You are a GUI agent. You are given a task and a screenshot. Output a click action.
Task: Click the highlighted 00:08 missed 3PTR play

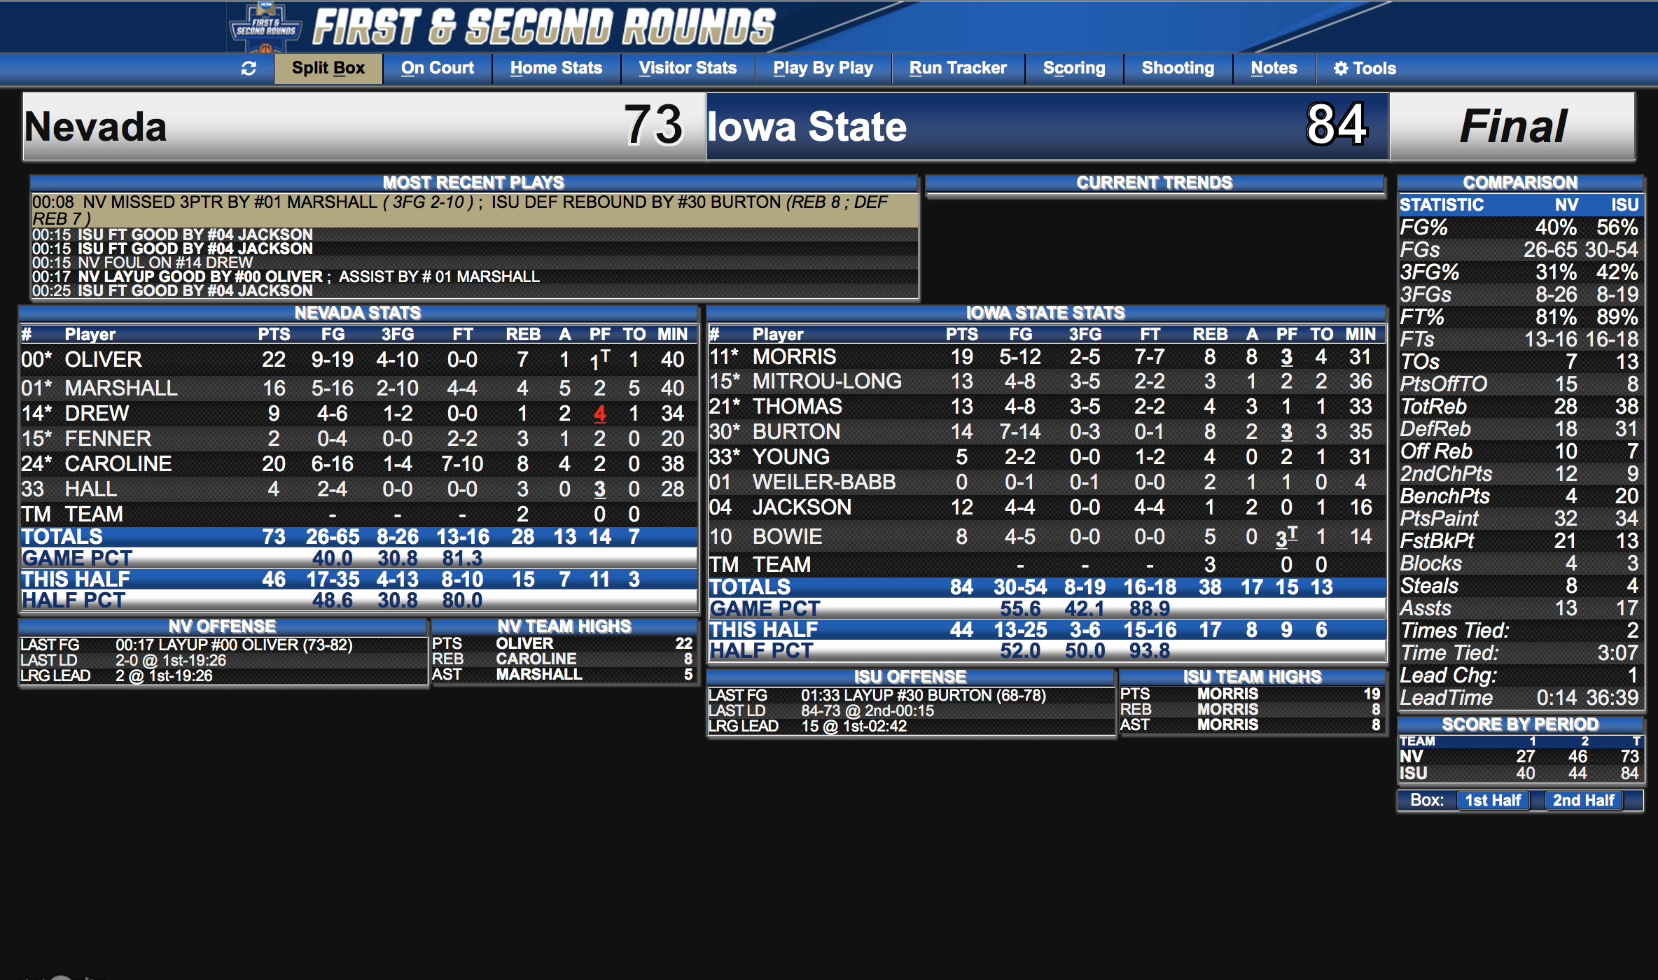[474, 211]
